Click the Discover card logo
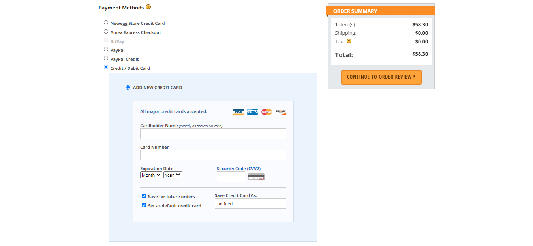 (x=281, y=112)
